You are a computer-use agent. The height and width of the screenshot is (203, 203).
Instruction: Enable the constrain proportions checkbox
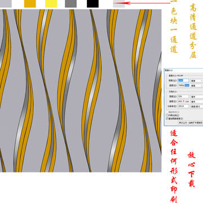click(x=167, y=115)
